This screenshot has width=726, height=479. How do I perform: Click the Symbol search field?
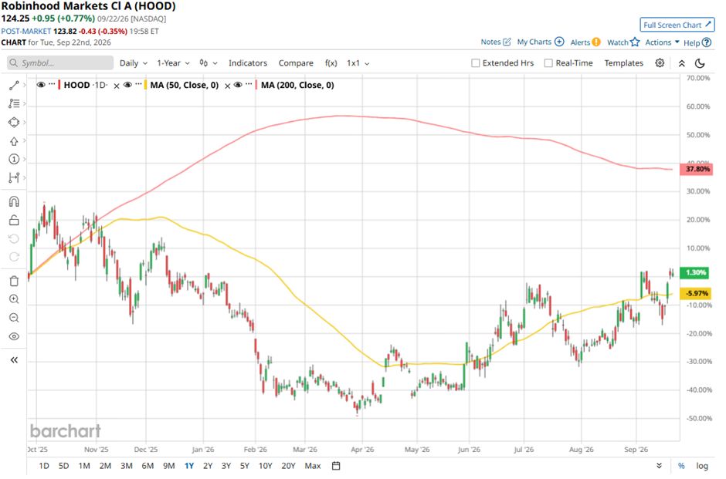(60, 63)
